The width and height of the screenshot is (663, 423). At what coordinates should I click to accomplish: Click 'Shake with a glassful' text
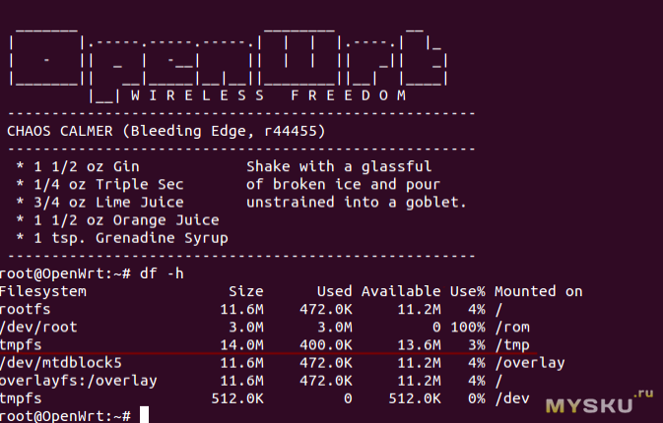339,167
